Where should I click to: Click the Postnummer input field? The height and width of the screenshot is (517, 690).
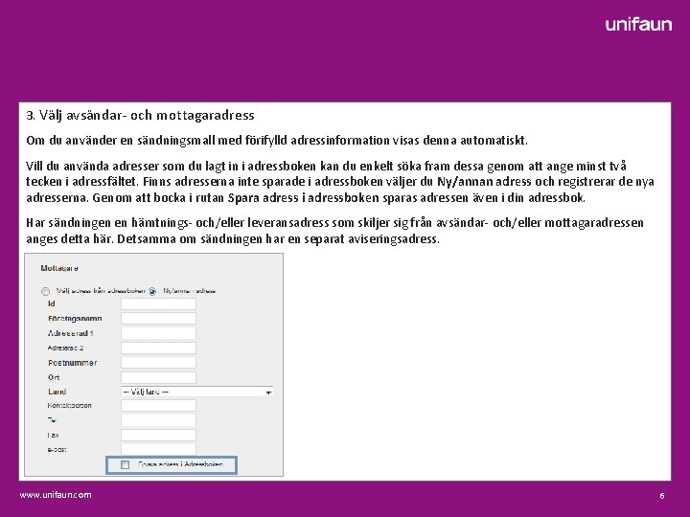pyautogui.click(x=158, y=363)
